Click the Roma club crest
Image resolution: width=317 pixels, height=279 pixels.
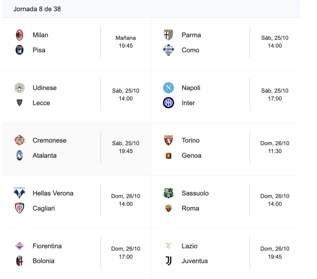(x=168, y=208)
